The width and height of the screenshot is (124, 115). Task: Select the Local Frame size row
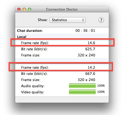click(62, 55)
